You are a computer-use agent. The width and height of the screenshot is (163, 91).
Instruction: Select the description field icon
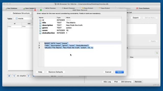point(40,25)
